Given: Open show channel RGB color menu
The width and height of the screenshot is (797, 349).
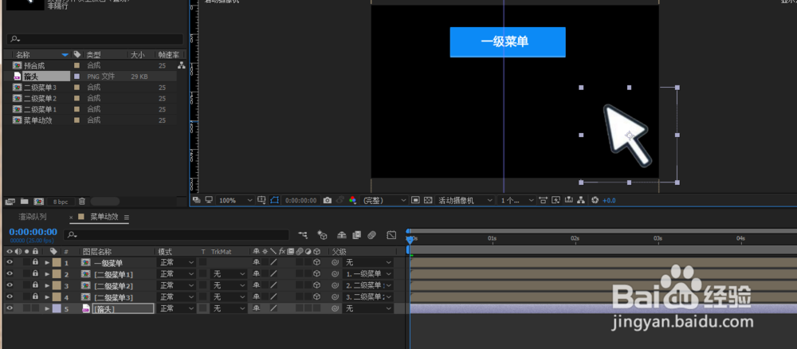Looking at the screenshot, I should 353,201.
